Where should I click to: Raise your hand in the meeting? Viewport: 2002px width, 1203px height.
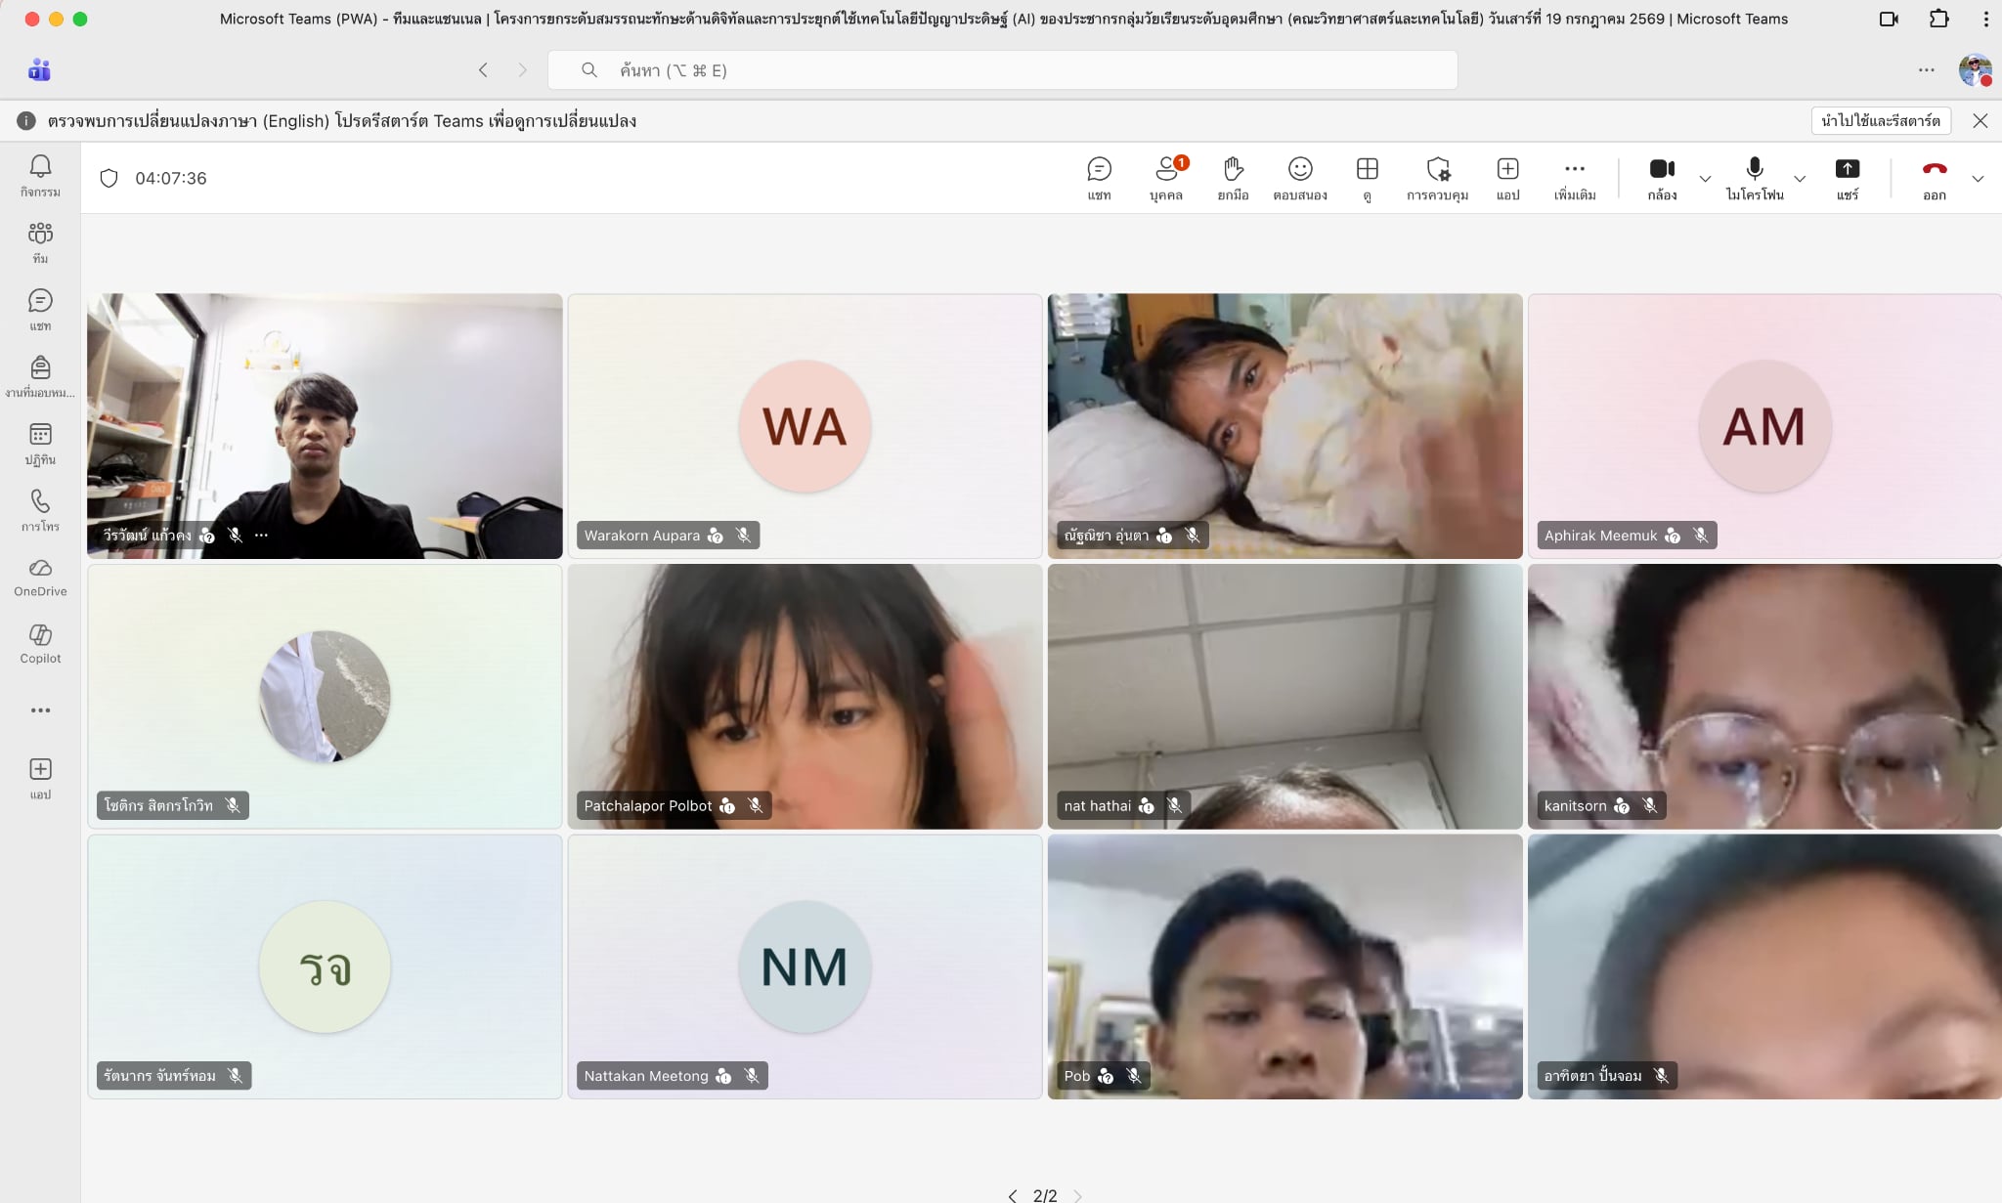click(x=1233, y=179)
